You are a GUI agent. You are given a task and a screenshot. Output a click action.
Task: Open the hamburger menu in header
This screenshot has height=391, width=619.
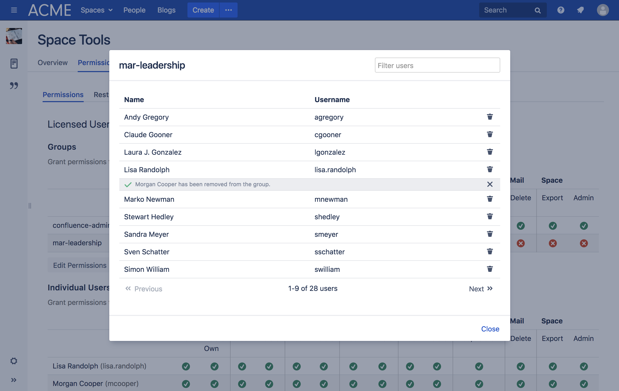(14, 10)
